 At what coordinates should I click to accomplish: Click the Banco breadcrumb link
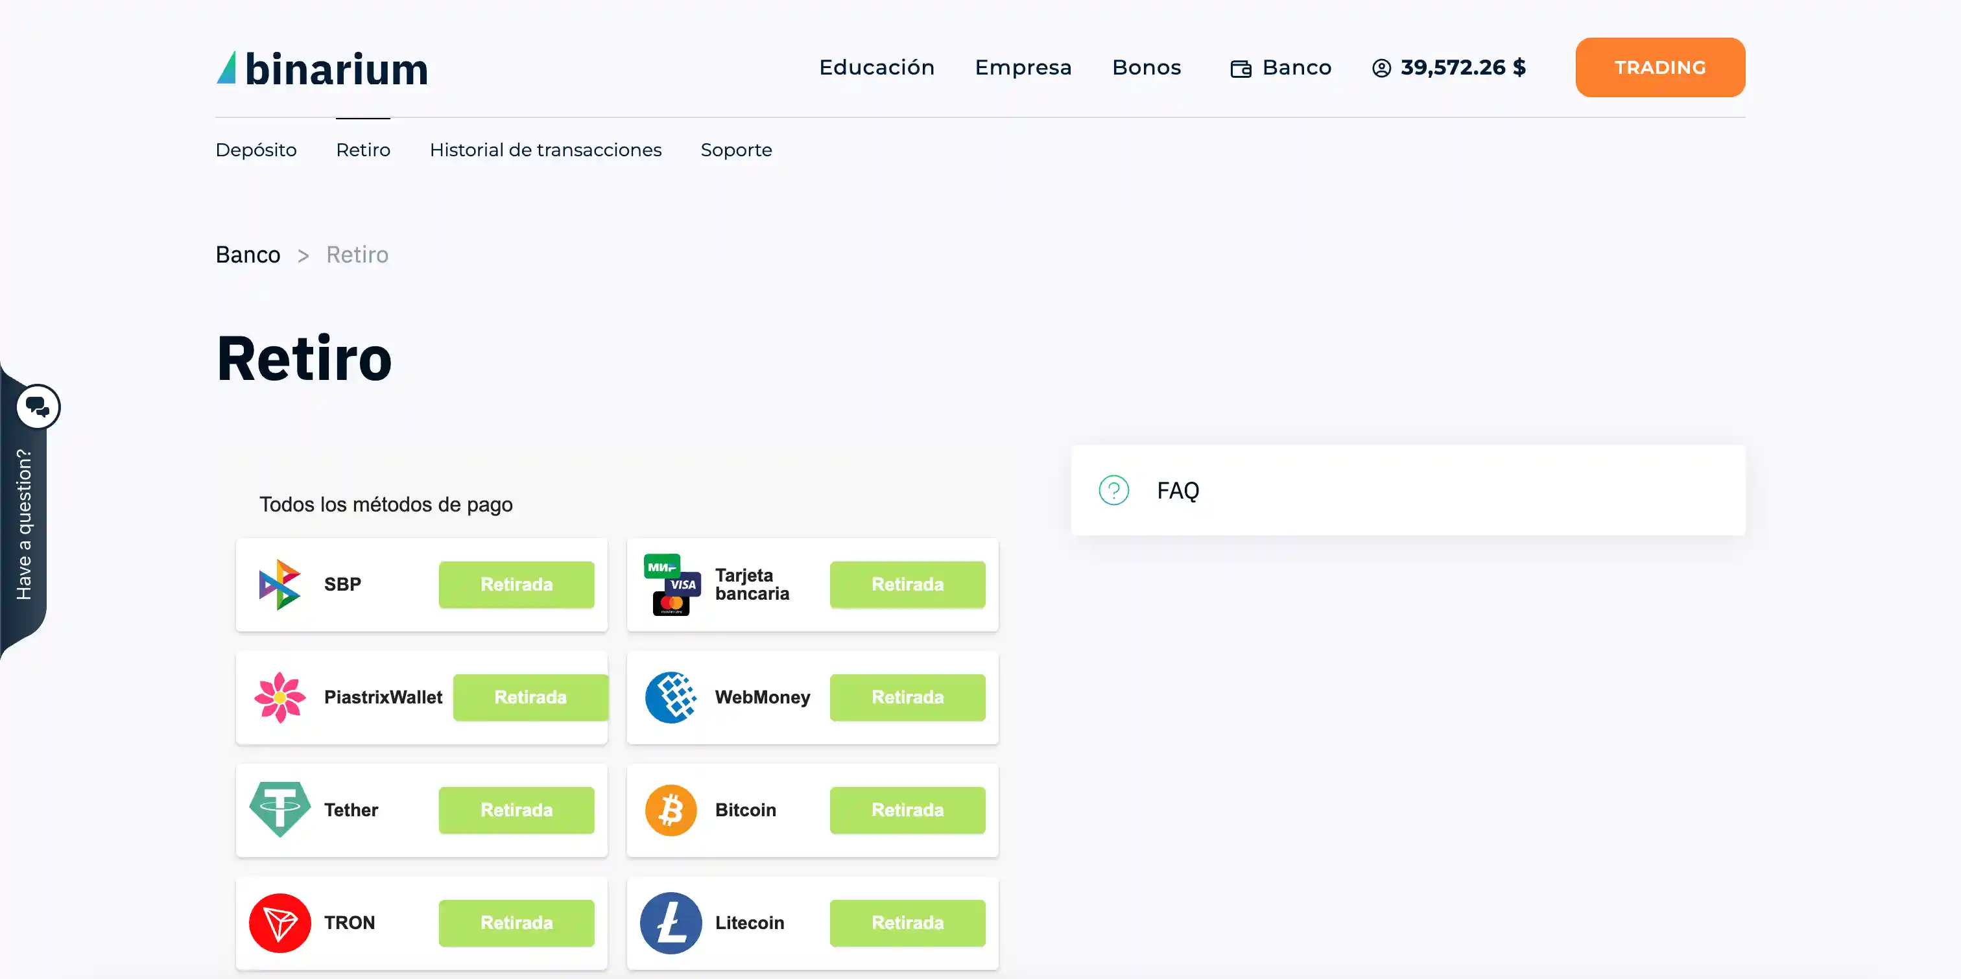point(248,254)
